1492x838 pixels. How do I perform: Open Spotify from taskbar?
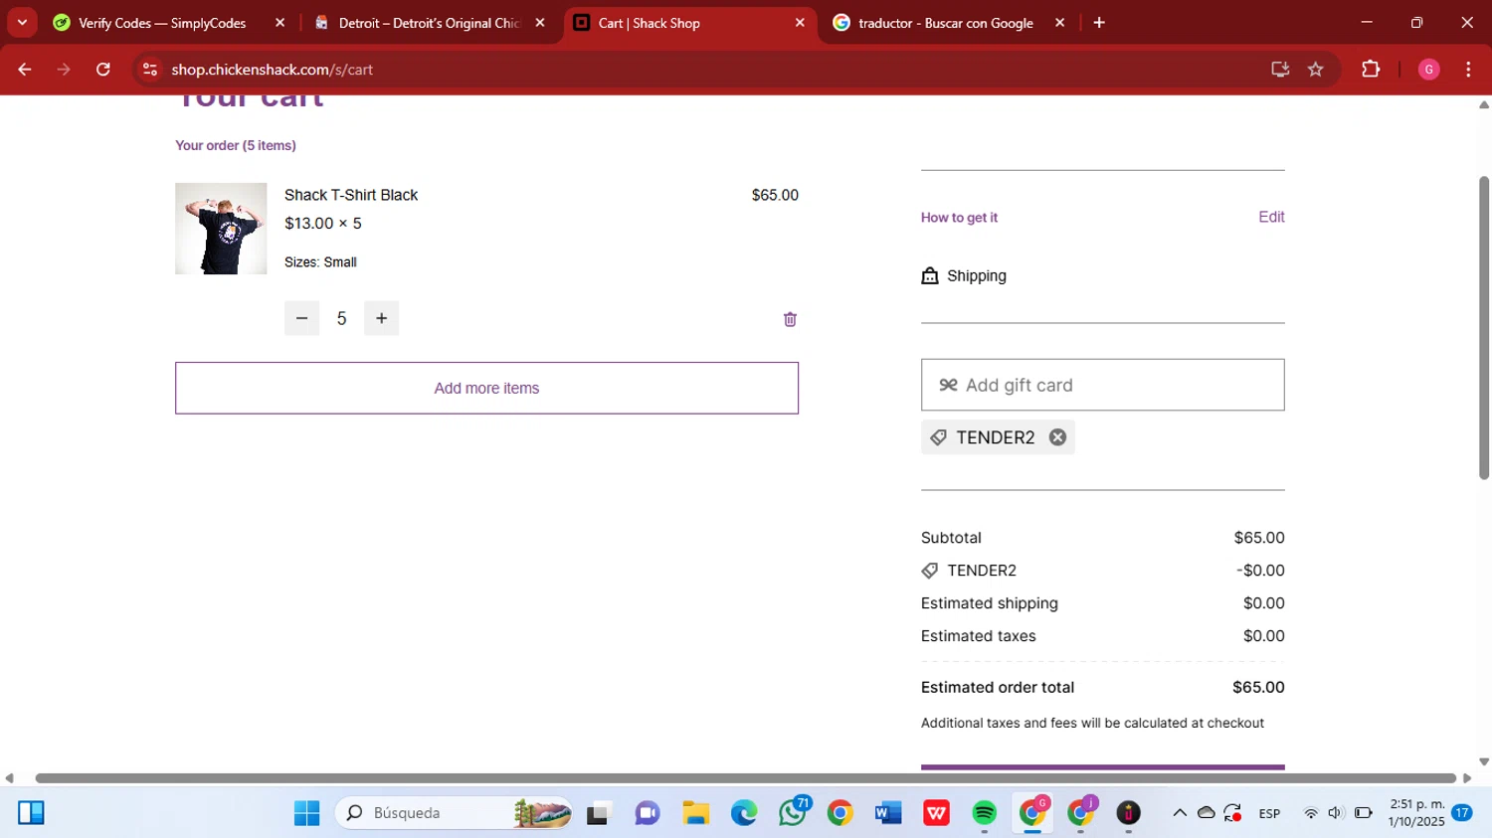coord(985,813)
